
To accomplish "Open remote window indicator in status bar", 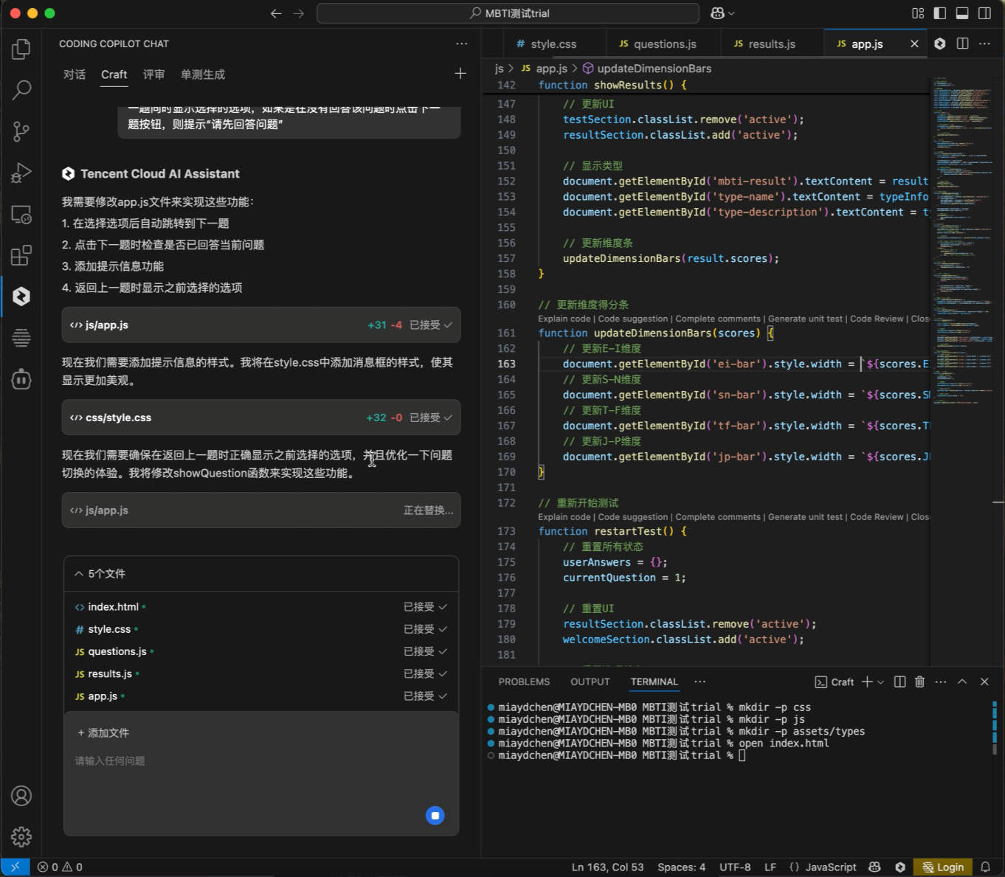I will coord(15,867).
